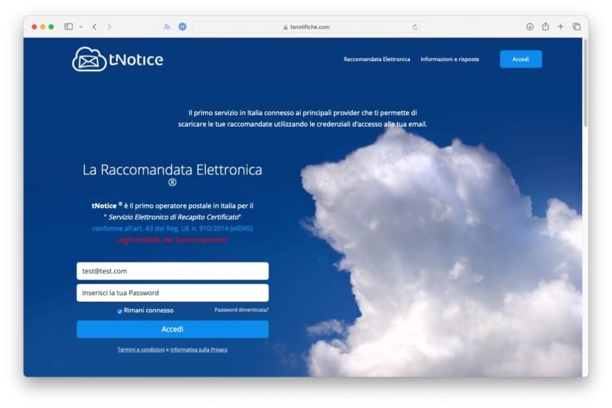Open Informazioni e risposte nav item
Screen dimensions: 612x408
click(x=449, y=59)
